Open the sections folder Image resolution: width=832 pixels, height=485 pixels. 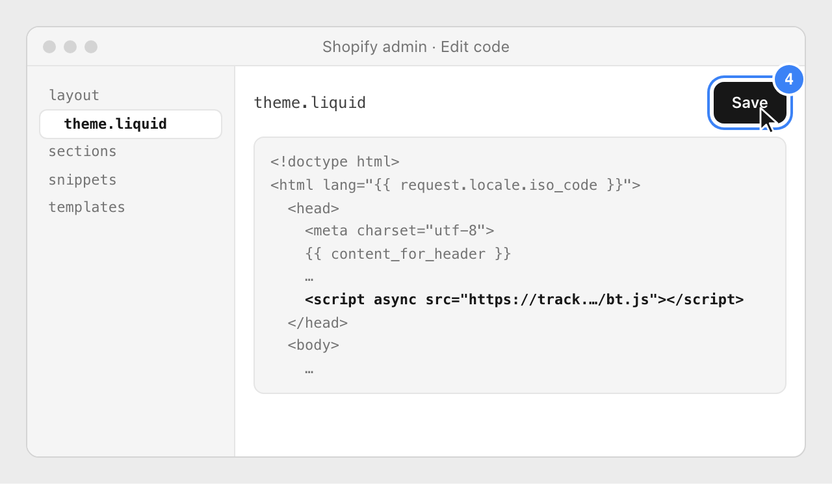[83, 151]
